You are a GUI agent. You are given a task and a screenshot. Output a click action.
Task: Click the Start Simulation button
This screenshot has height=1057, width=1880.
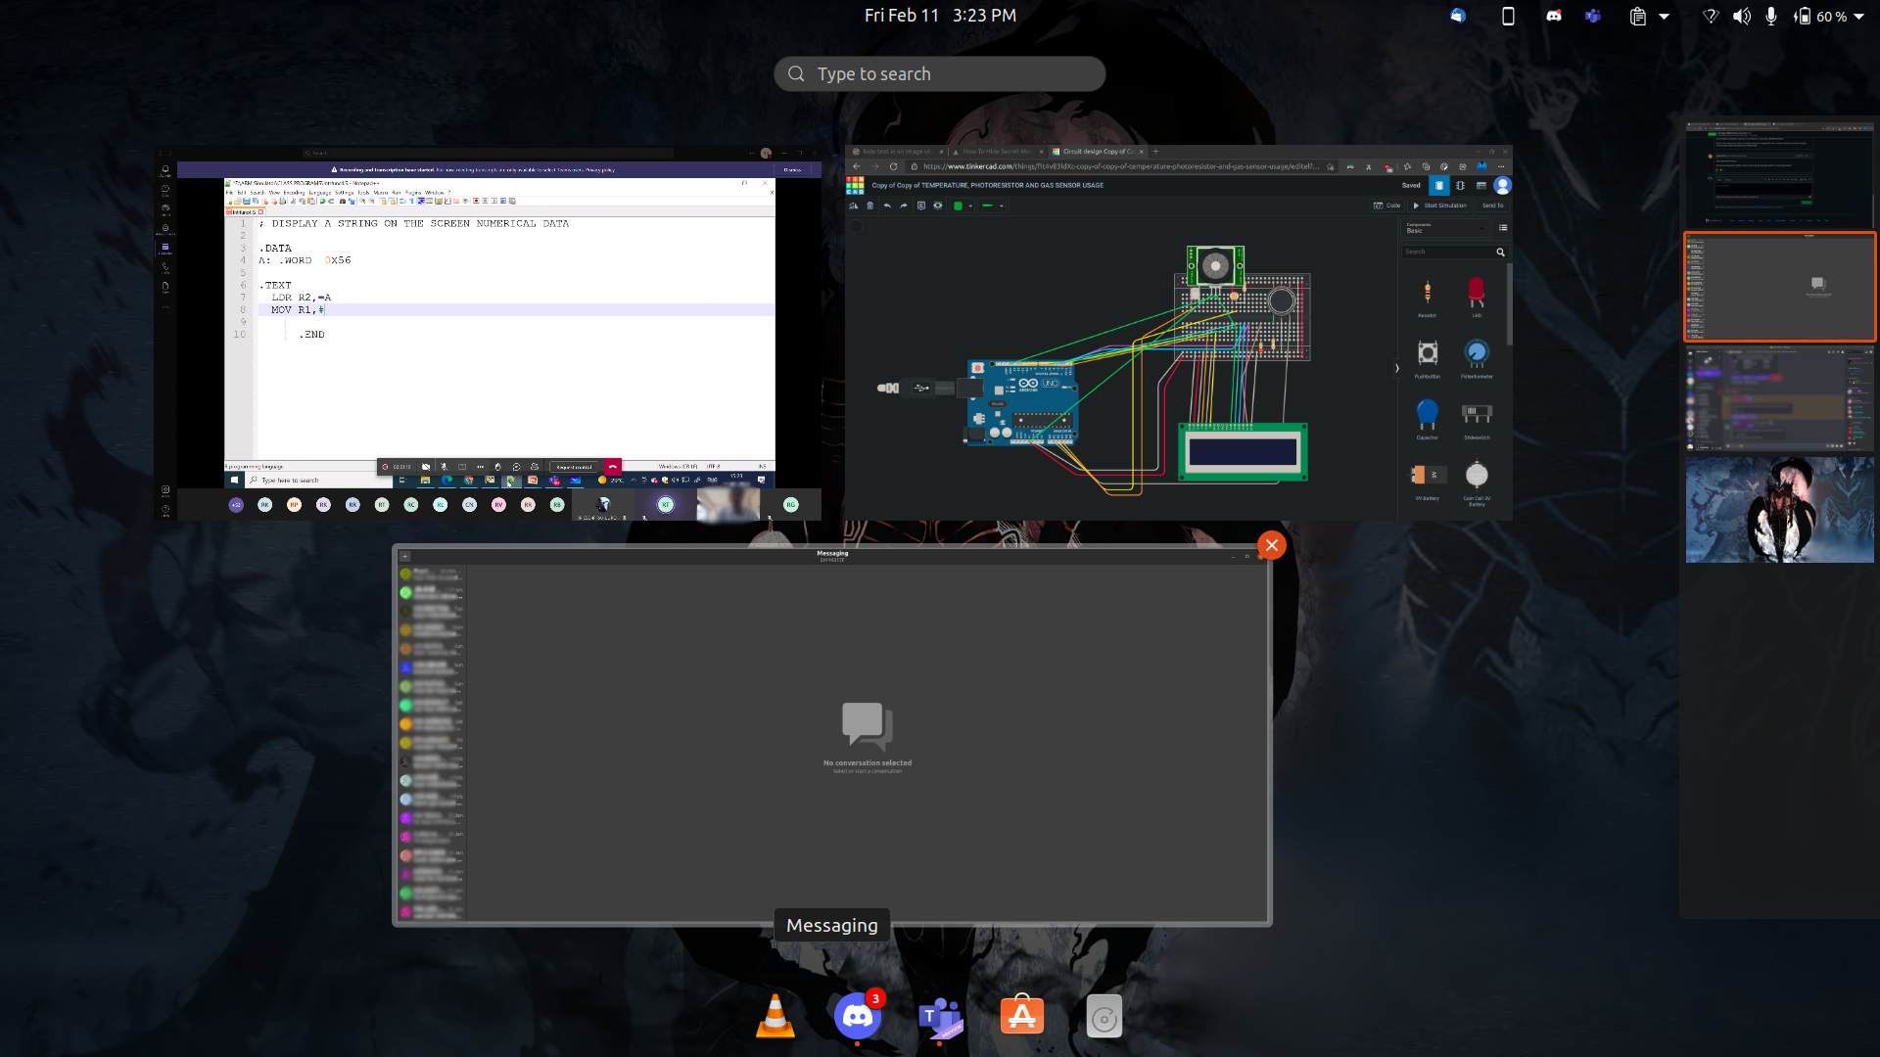[x=1440, y=206]
